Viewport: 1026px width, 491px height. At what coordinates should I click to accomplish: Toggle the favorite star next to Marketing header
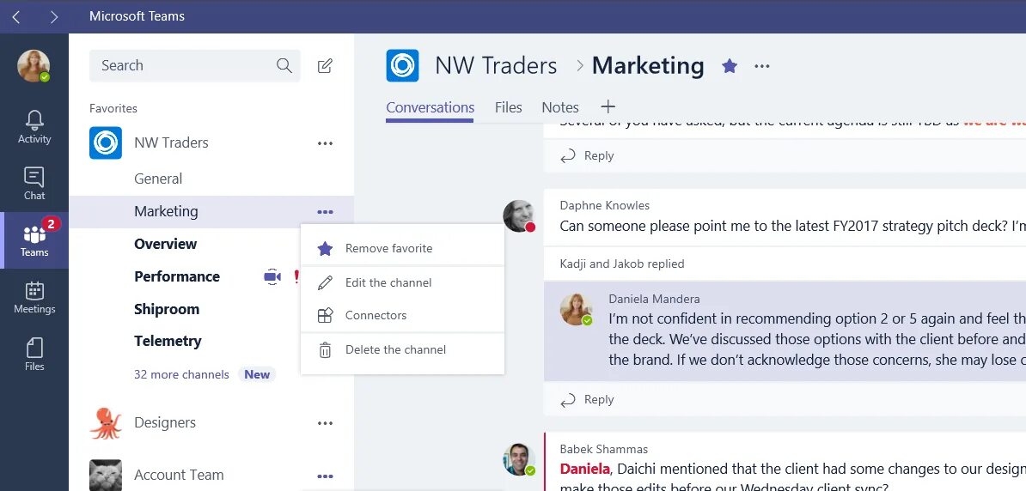[x=730, y=65]
